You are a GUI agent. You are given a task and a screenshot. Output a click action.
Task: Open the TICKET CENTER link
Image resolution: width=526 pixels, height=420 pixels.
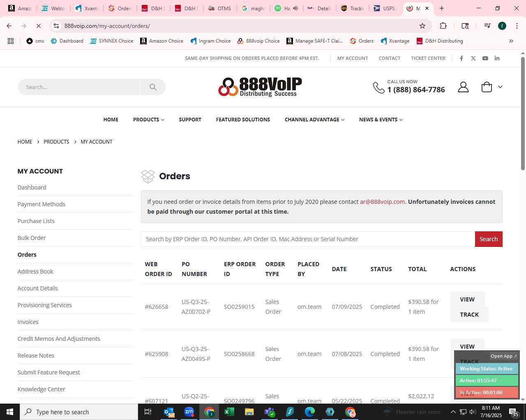428,58
